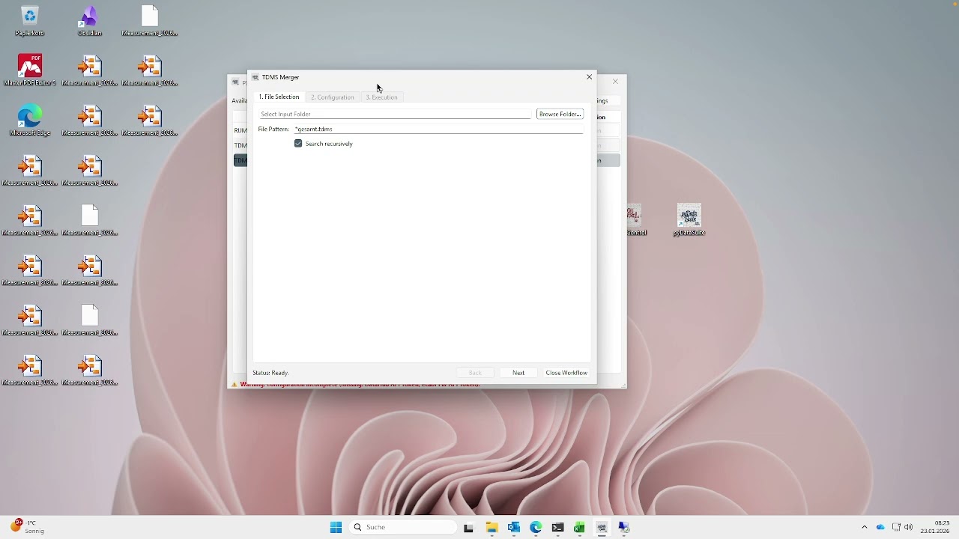Select the Obsidian desktop shortcut
The height and width of the screenshot is (539, 959).
pos(90,21)
